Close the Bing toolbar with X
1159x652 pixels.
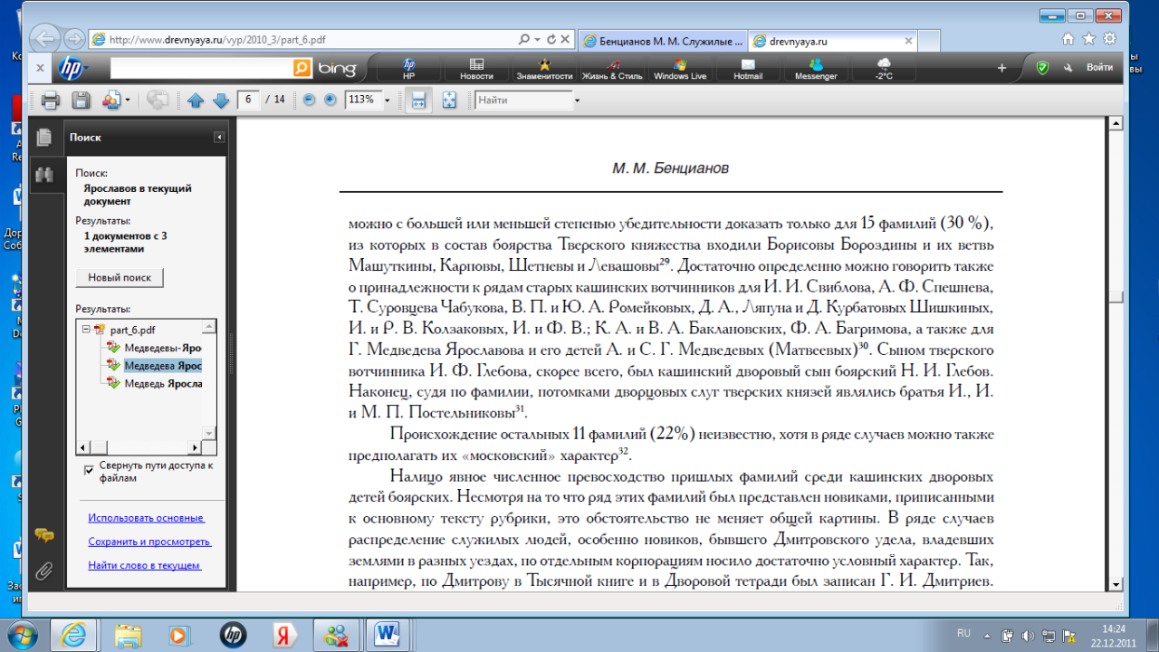pyautogui.click(x=39, y=68)
